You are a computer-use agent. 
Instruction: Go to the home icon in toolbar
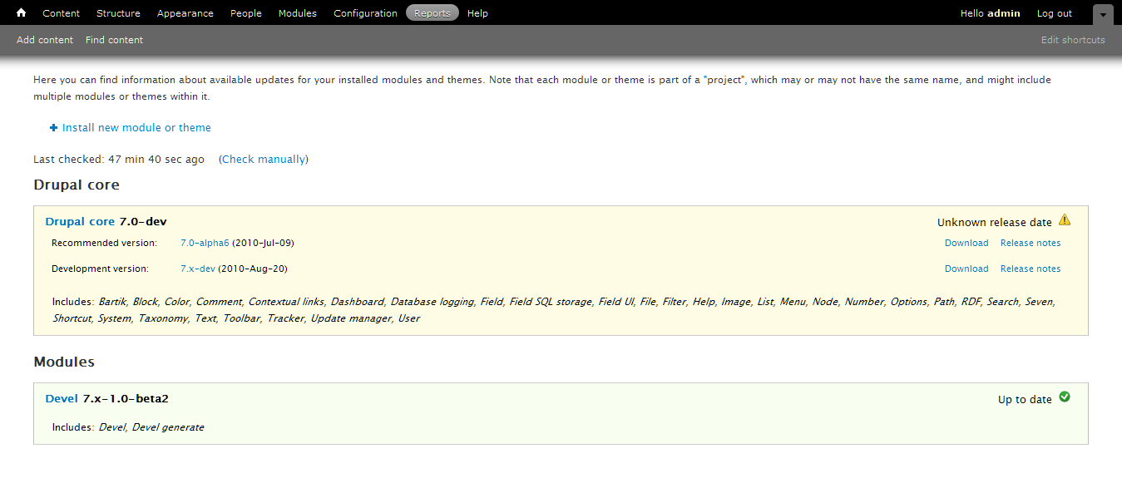point(22,12)
